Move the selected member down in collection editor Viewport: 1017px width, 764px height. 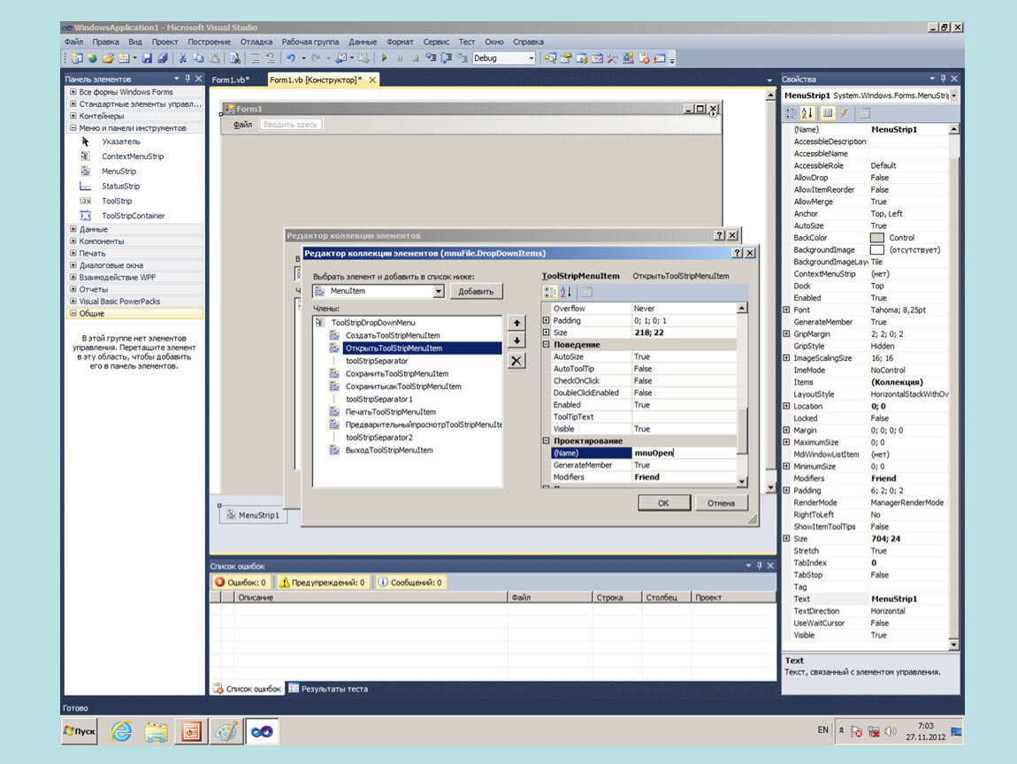coord(516,340)
